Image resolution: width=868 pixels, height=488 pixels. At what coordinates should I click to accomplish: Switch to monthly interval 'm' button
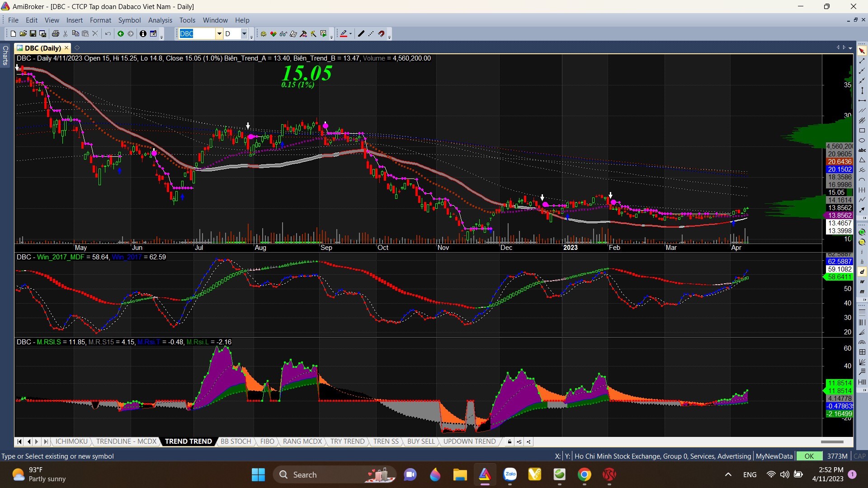[862, 291]
